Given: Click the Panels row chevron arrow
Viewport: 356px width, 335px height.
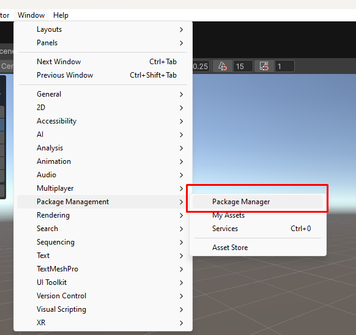Looking at the screenshot, I should pos(181,43).
